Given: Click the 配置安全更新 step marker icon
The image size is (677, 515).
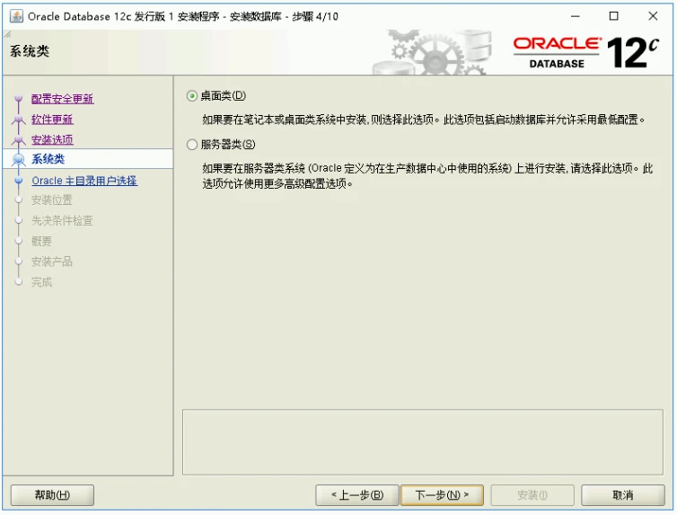Looking at the screenshot, I should point(18,99).
